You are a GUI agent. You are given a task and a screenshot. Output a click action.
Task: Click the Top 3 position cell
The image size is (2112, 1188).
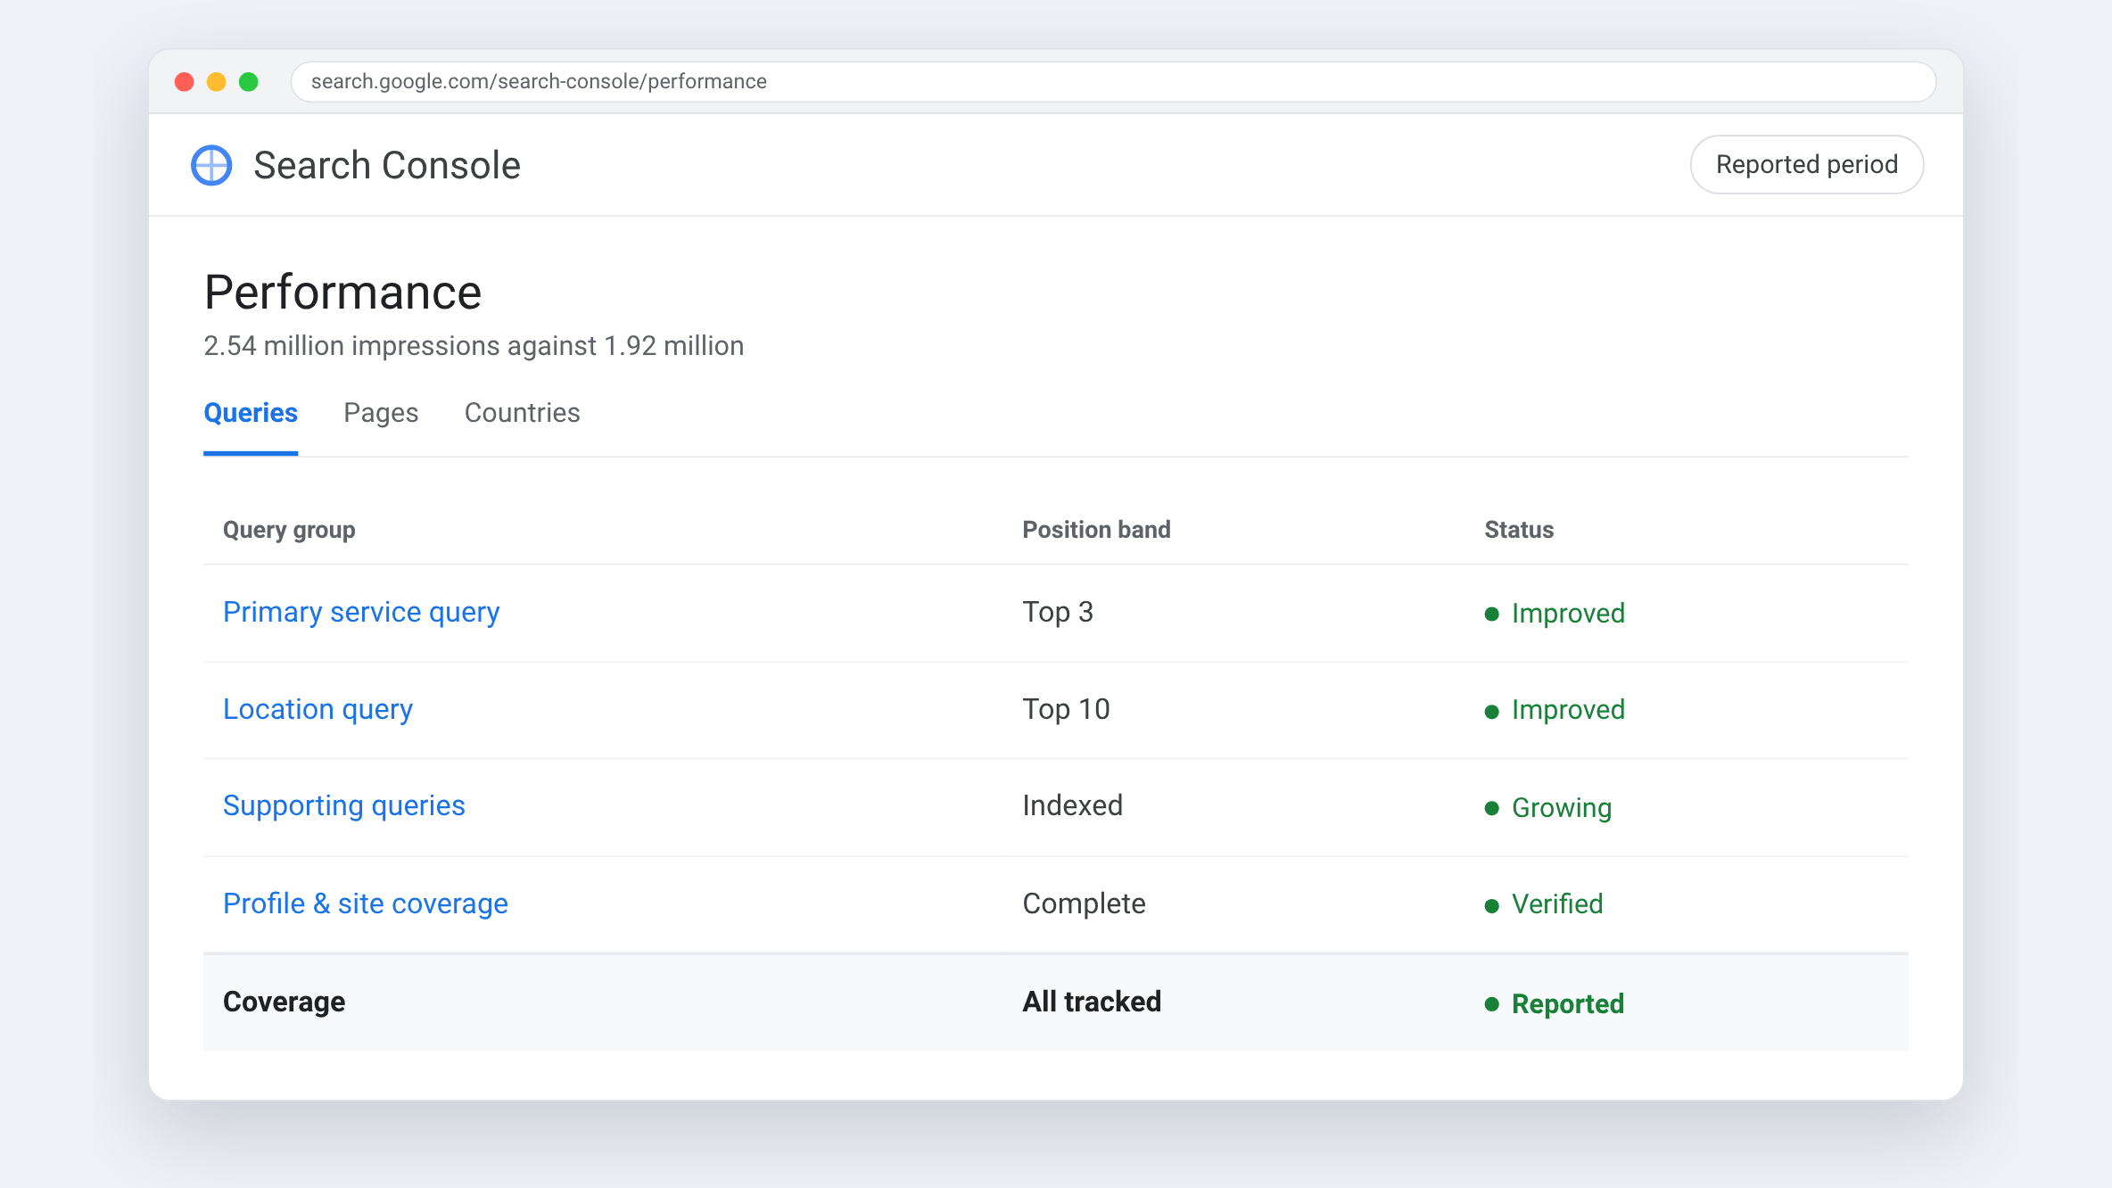click(x=1058, y=613)
